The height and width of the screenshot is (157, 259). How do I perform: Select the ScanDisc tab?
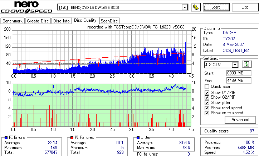tap(109, 21)
